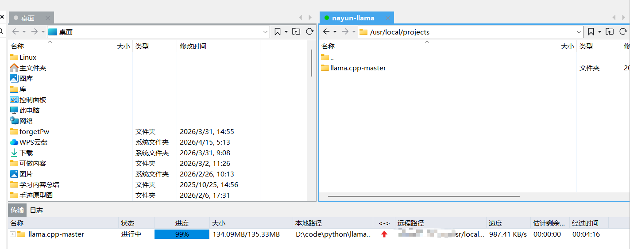Expand the llama.cpp-master transfer row
Screen dimensions: 630x249
coord(12,234)
